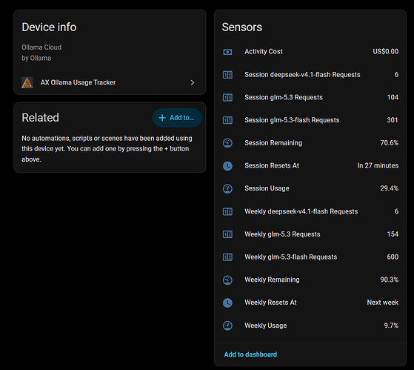Open the AX Ollama Usage Tracker integration entry
This screenshot has width=414, height=370.
[x=110, y=83]
